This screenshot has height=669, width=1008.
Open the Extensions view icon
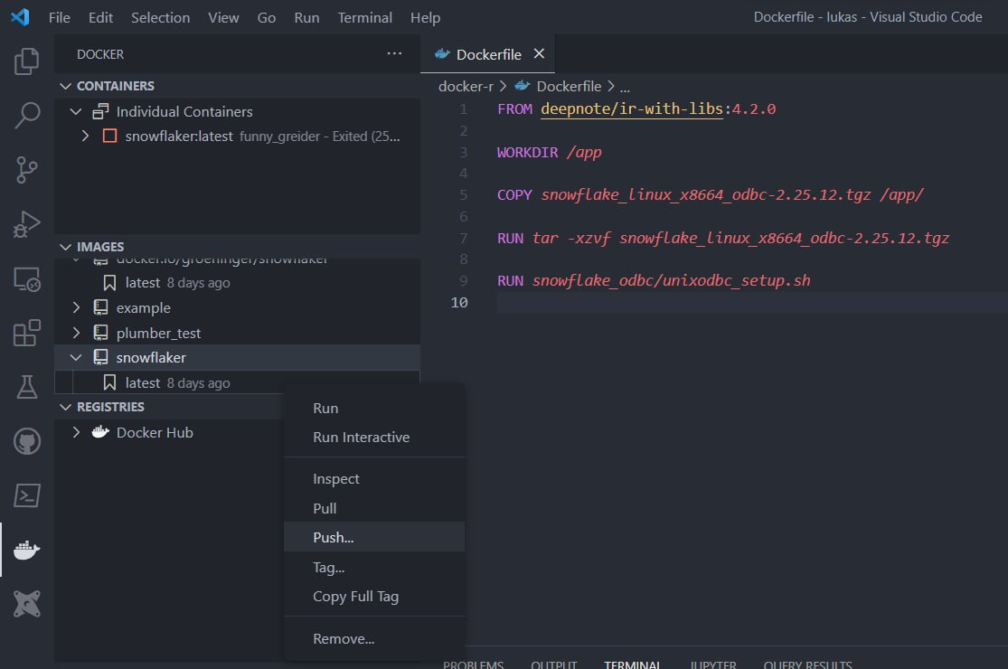[26, 333]
